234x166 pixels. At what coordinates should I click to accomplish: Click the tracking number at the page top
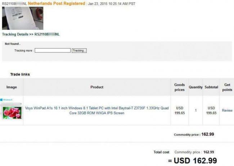[x=14, y=4]
